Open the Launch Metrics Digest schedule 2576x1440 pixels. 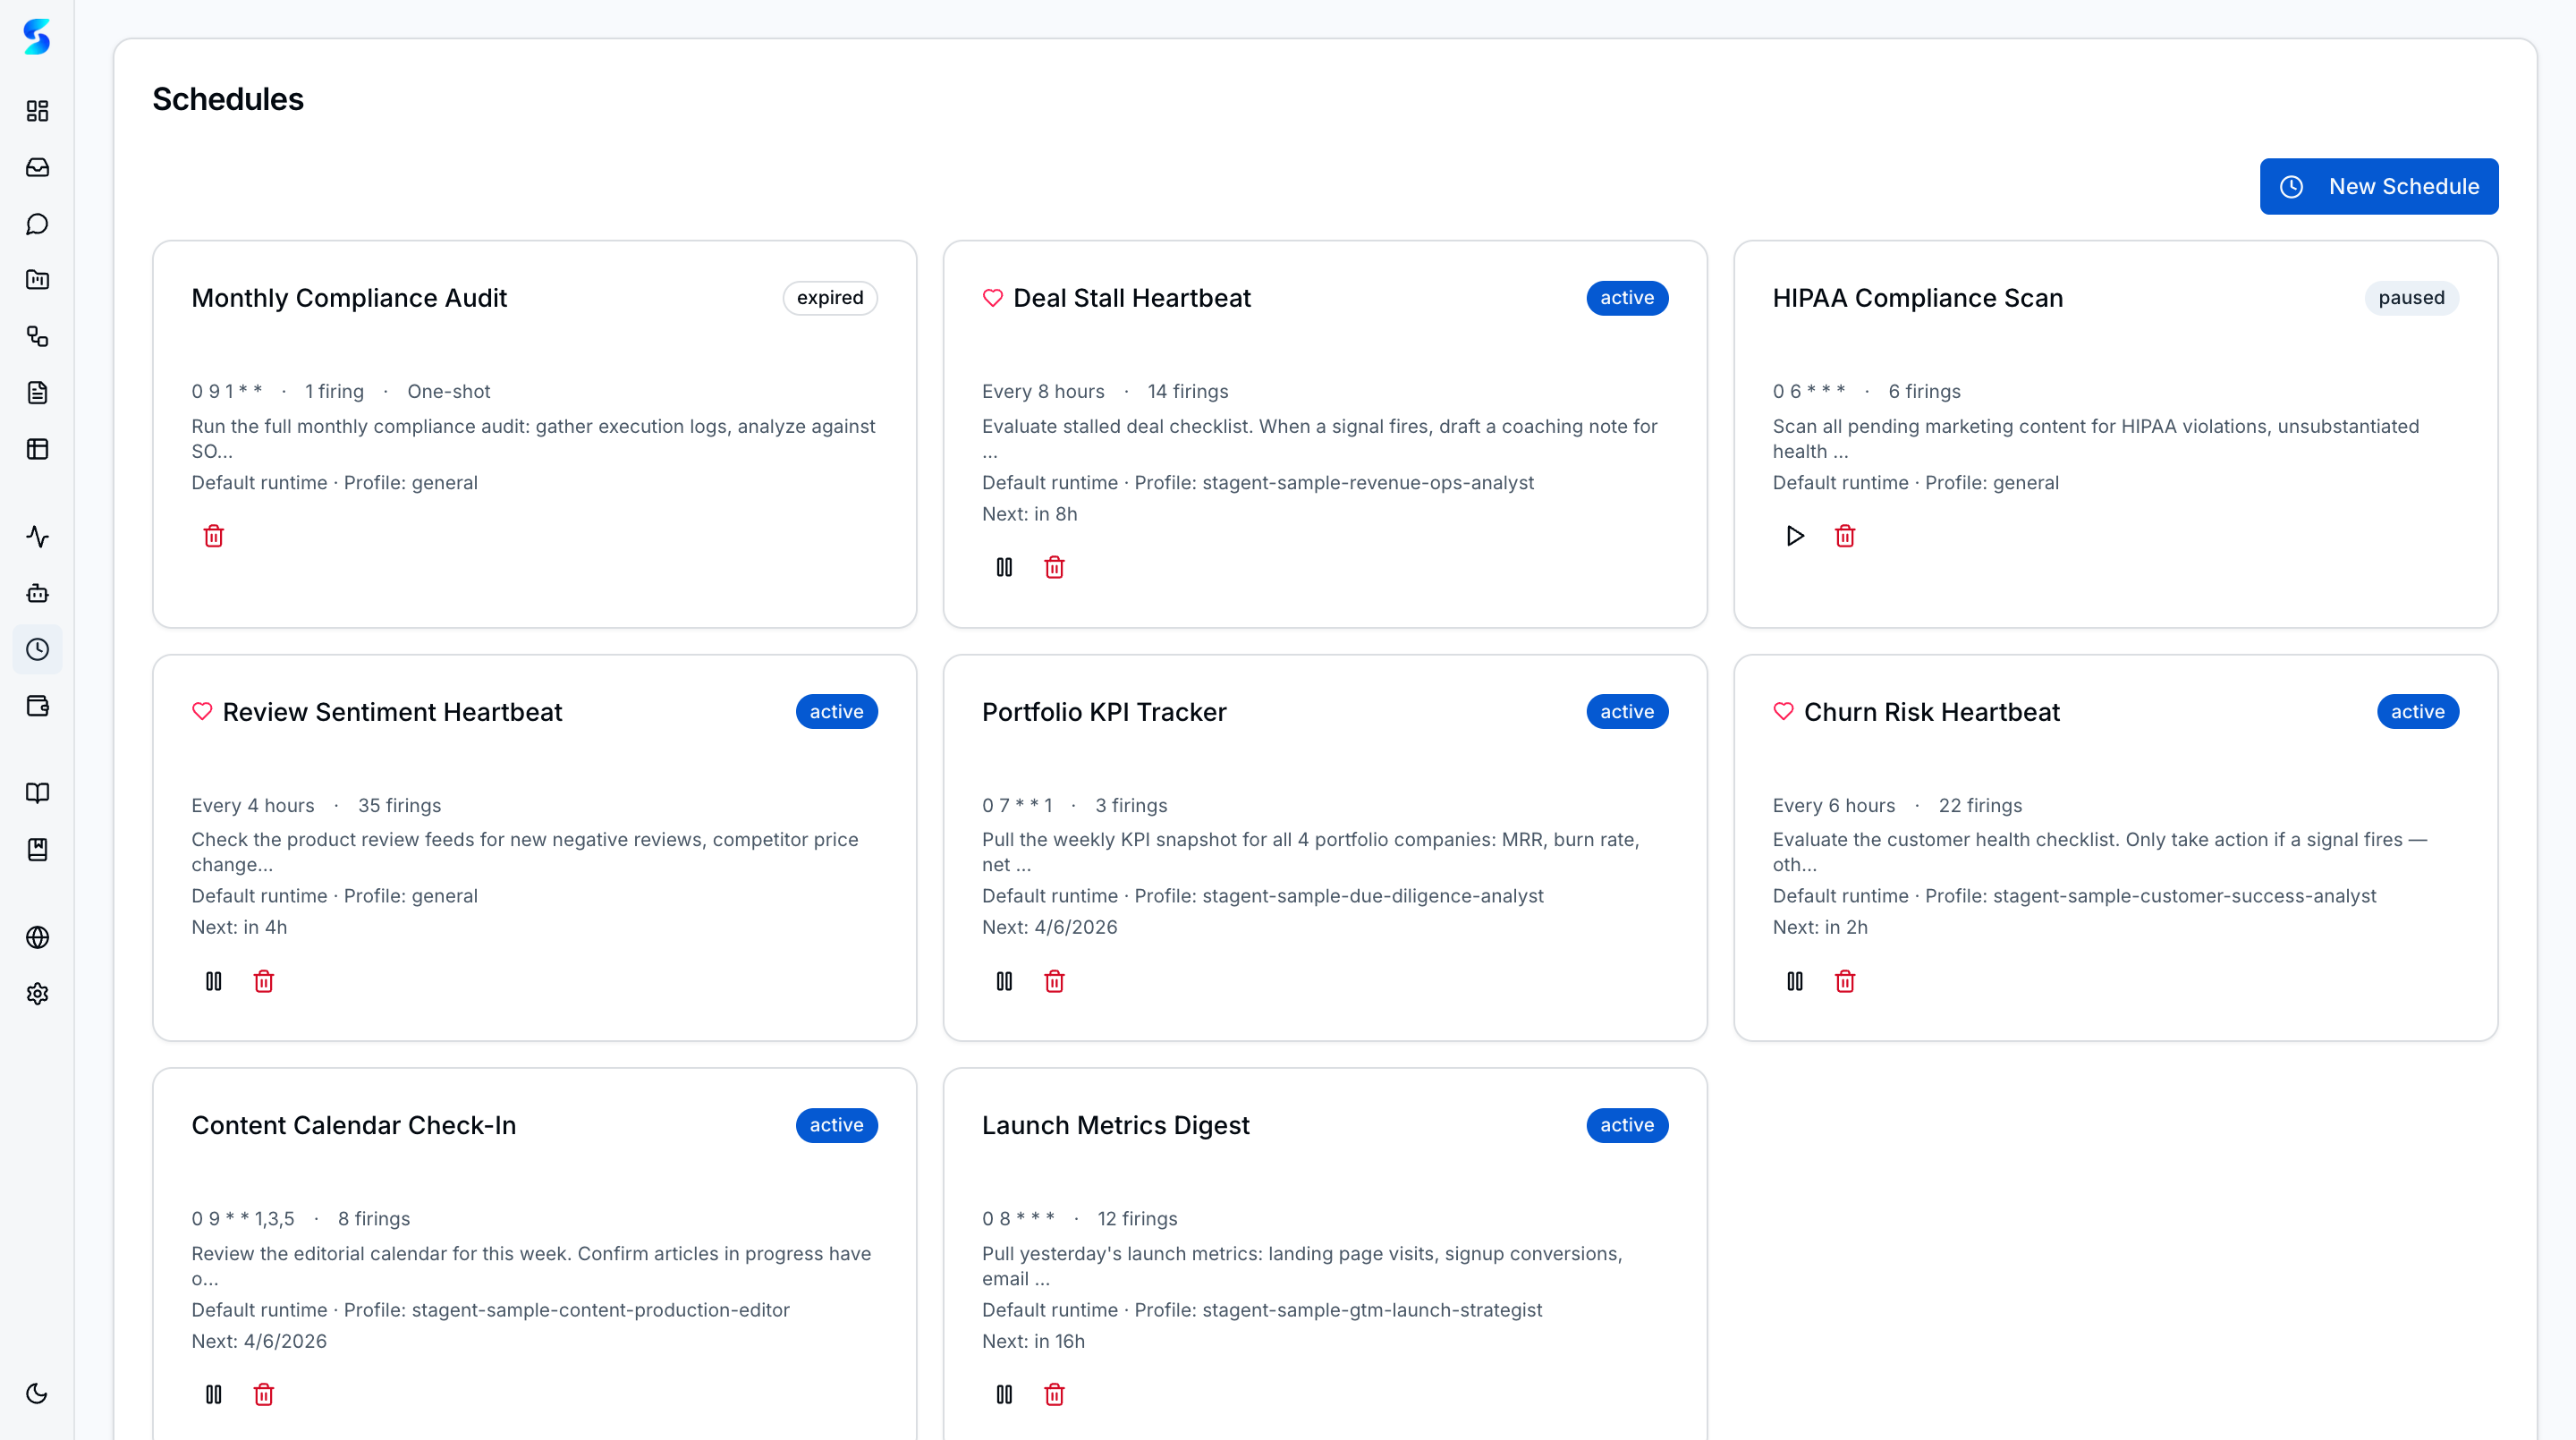(x=1115, y=1125)
